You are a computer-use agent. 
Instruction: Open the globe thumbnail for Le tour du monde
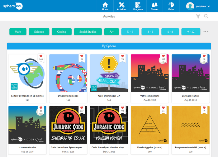(x=27, y=73)
